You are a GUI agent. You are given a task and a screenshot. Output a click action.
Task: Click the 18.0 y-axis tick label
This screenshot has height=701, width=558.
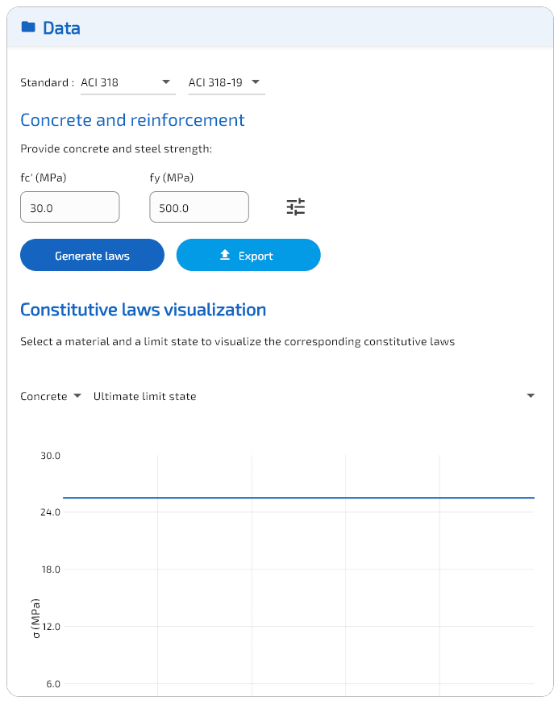click(51, 570)
